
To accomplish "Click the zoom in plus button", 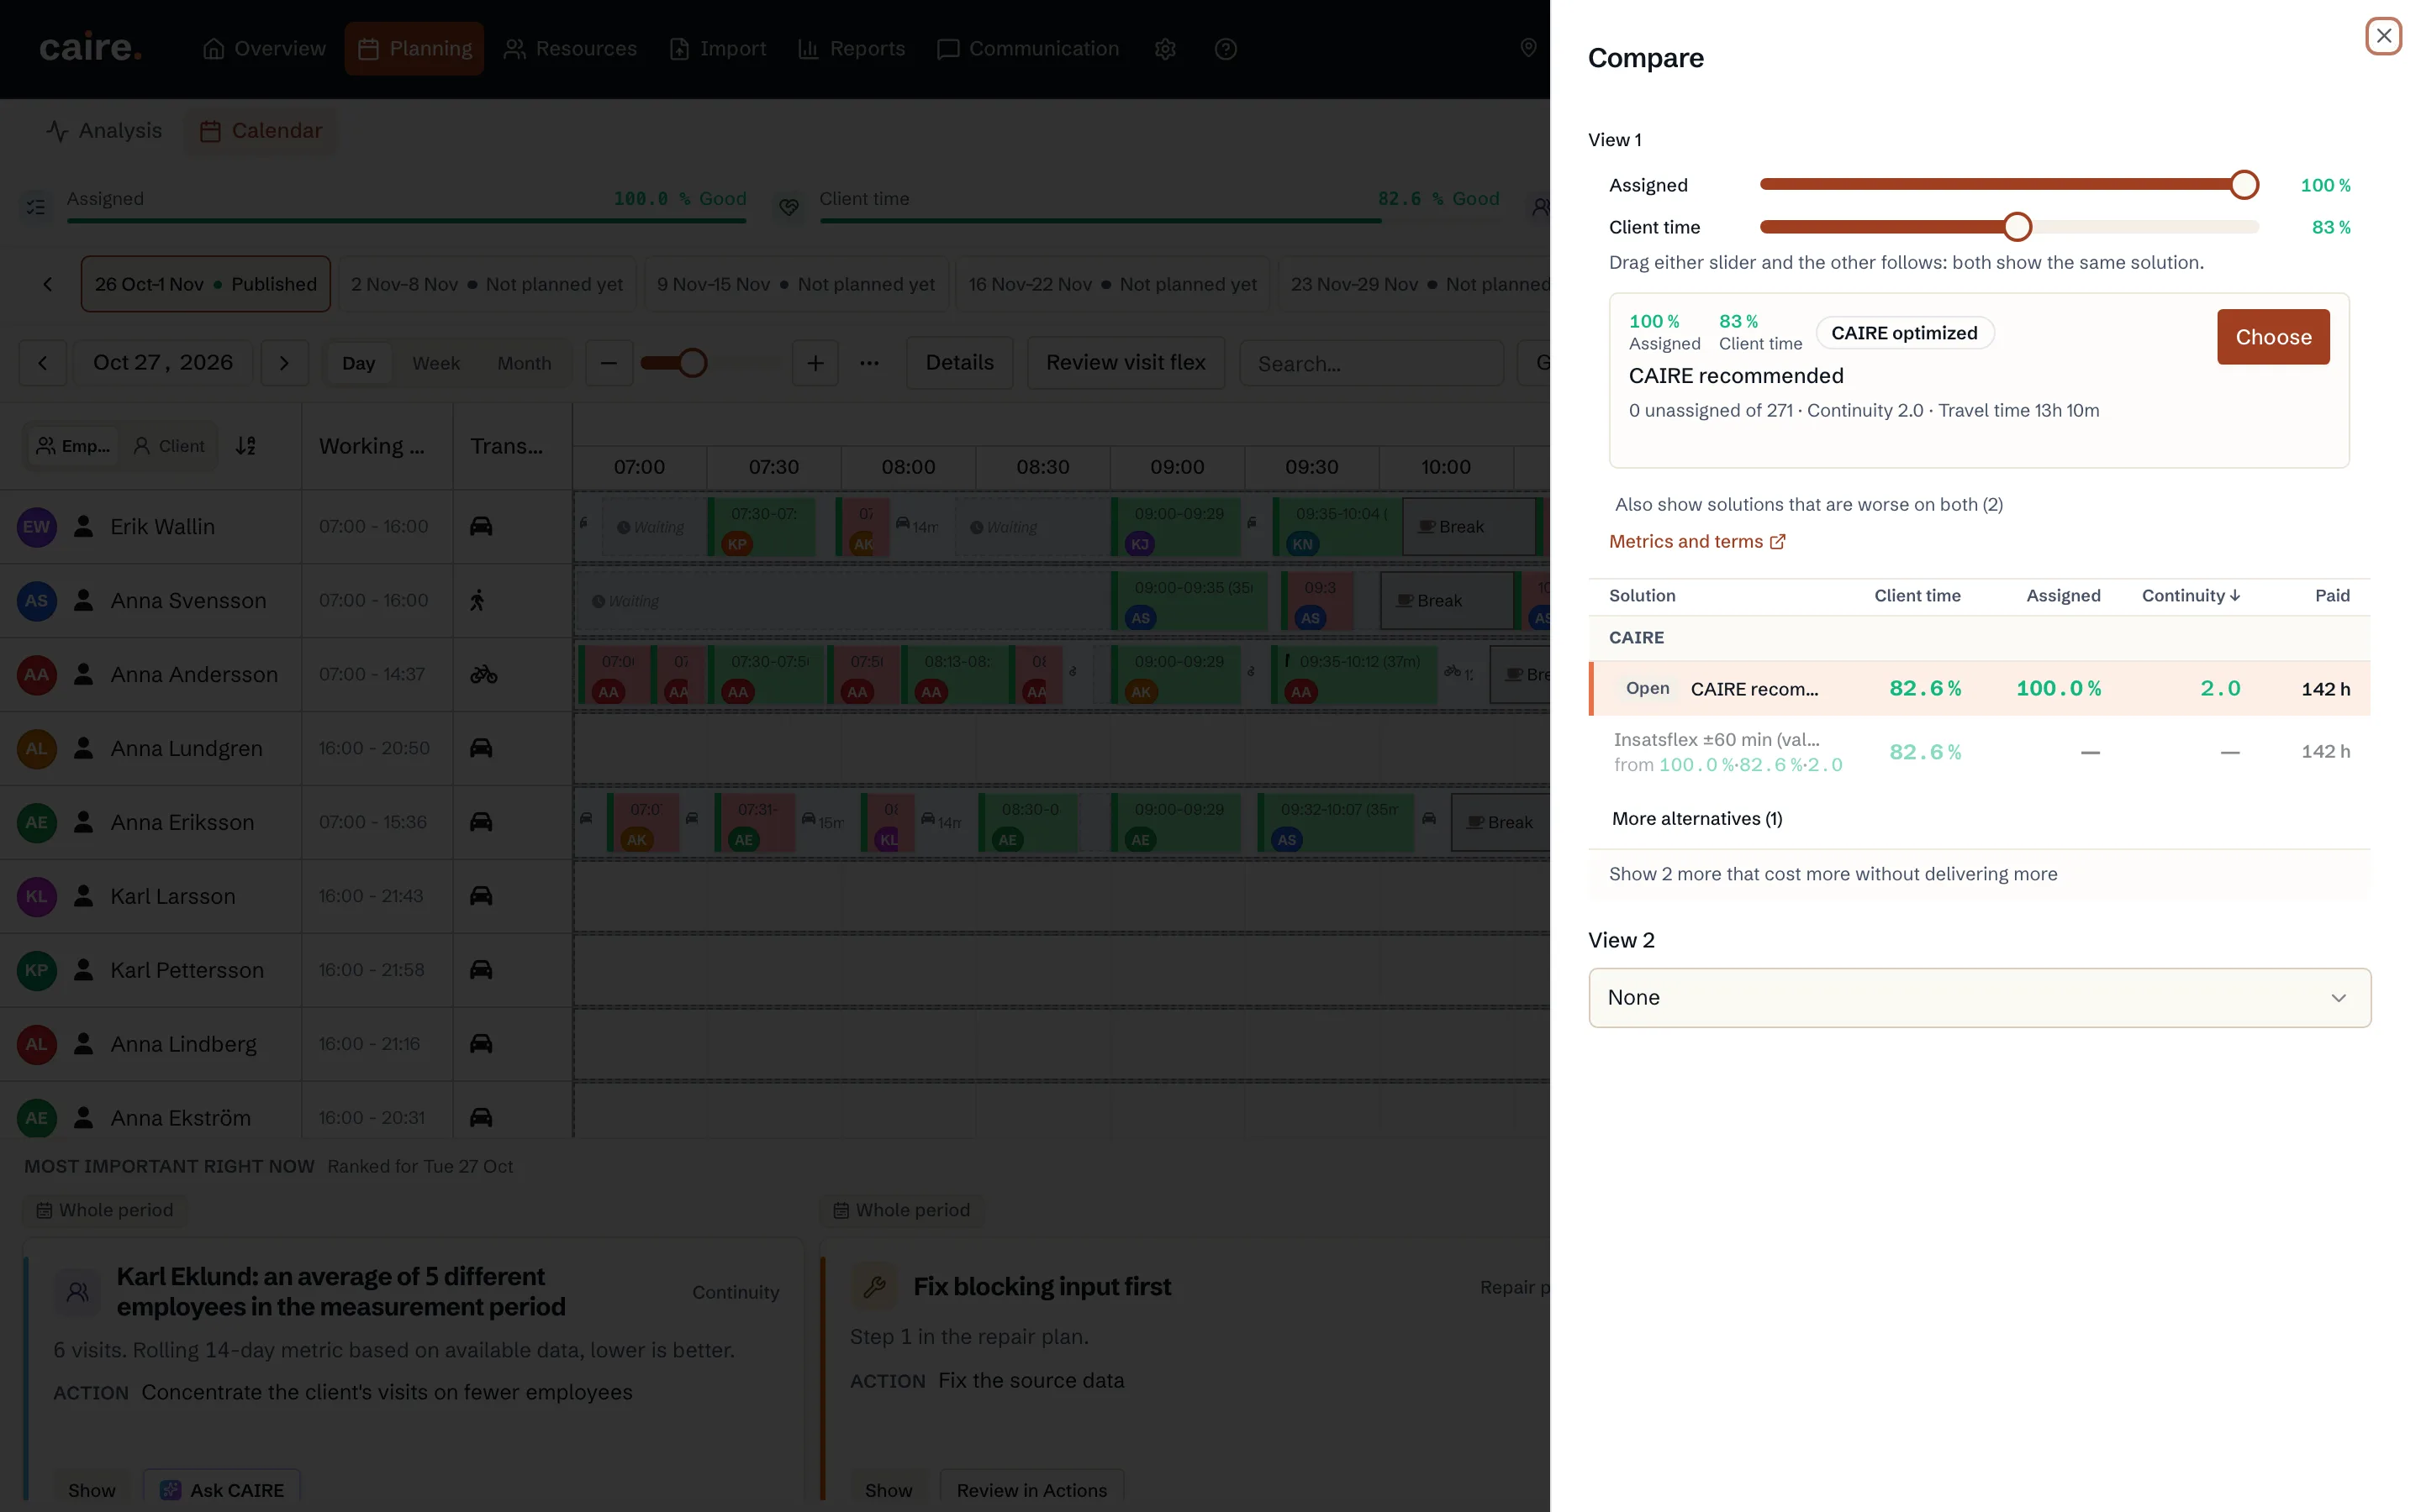I will [x=815, y=363].
